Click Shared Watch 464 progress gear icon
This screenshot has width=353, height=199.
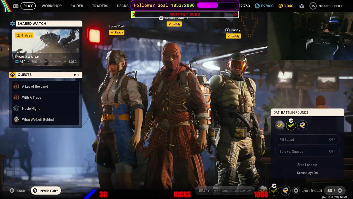coord(17,62)
